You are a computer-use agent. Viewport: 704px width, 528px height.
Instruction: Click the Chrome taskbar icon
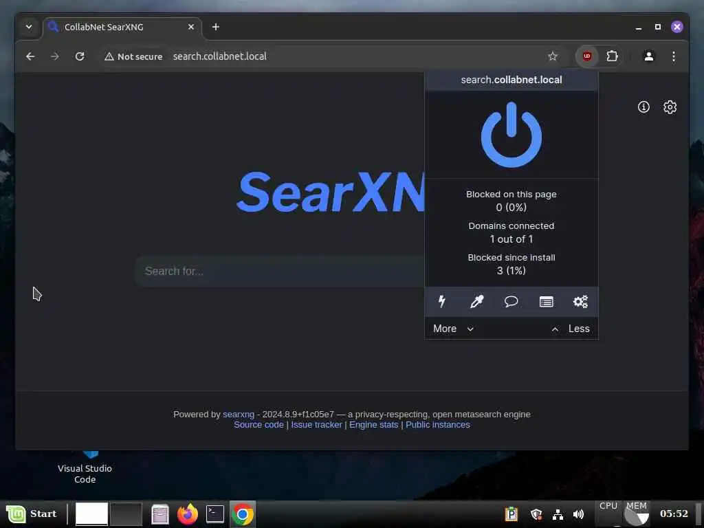pyautogui.click(x=243, y=514)
